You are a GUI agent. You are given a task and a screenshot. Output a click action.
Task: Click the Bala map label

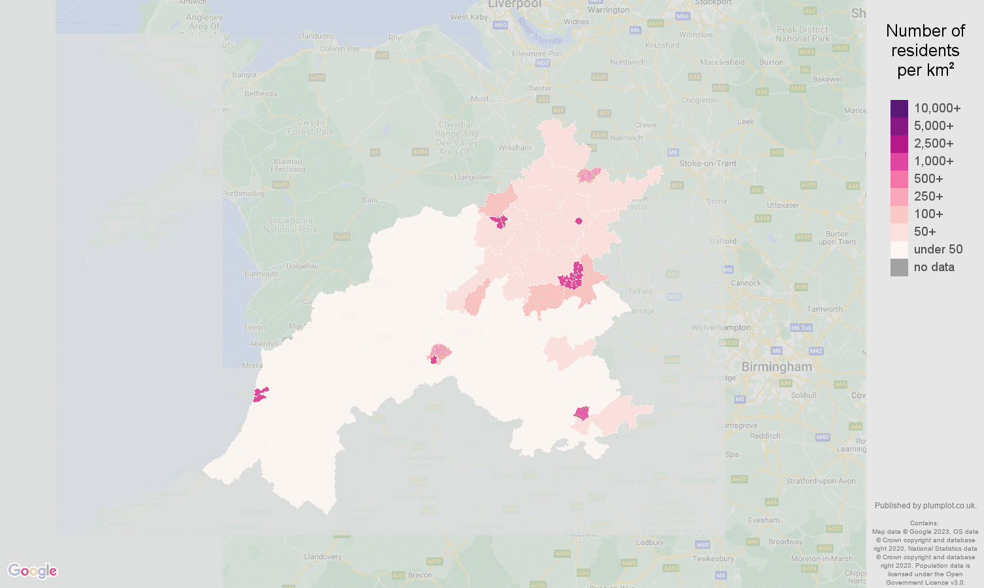coord(370,200)
